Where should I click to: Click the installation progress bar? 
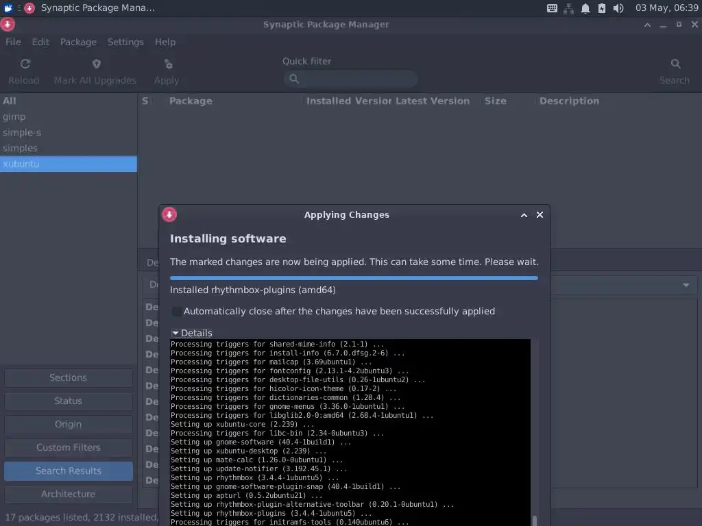[x=354, y=278]
